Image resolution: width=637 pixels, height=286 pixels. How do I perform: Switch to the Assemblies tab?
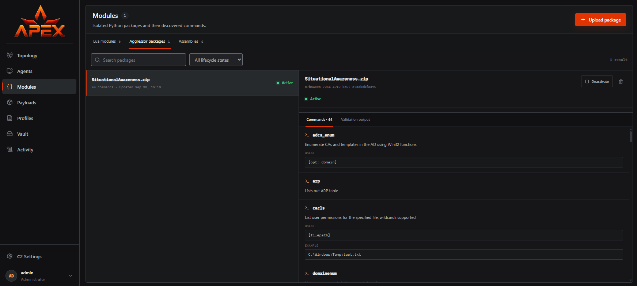191,41
